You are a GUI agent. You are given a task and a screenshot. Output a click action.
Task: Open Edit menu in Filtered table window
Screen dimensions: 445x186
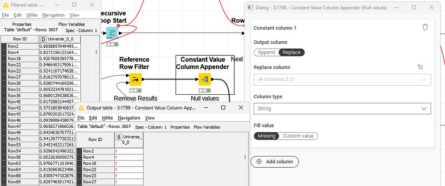(x=17, y=15)
